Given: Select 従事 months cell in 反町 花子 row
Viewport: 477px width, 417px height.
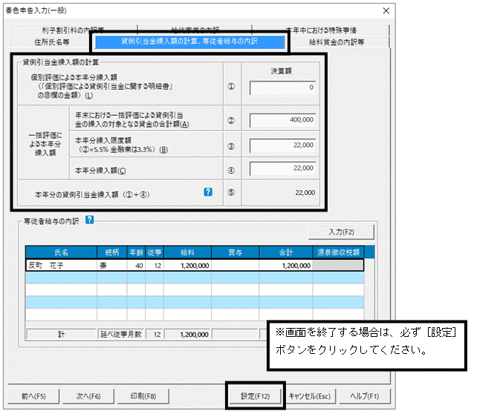Looking at the screenshot, I should click(x=155, y=266).
